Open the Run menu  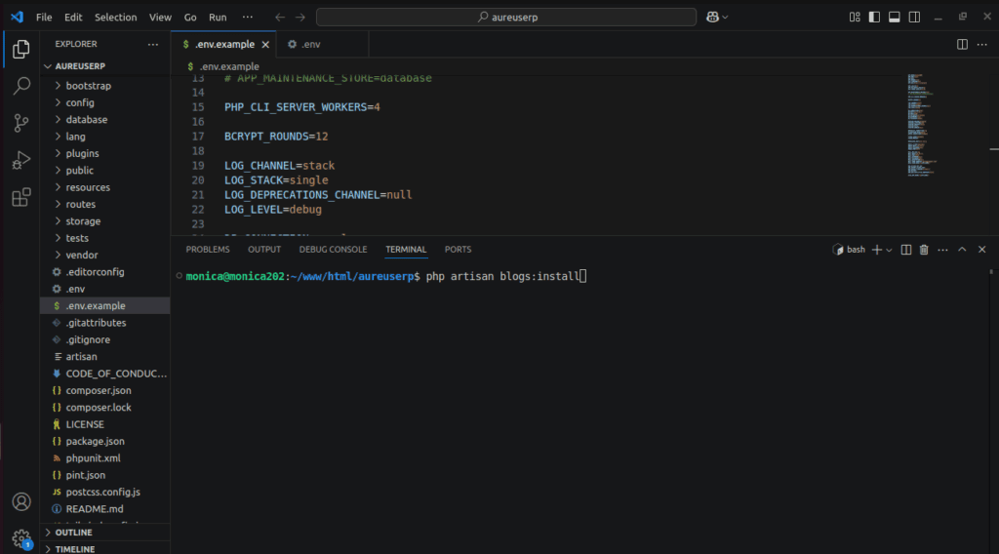(218, 18)
